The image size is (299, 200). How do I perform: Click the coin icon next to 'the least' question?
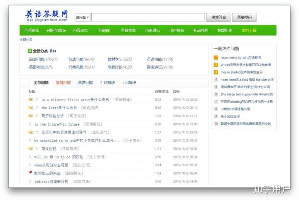point(31,108)
